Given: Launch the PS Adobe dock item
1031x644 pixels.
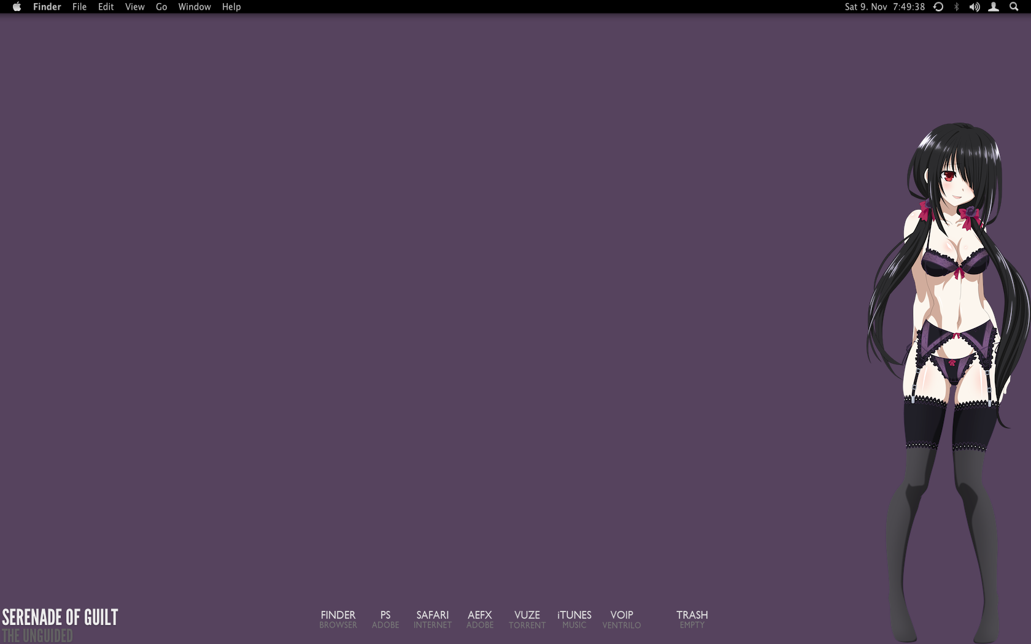Looking at the screenshot, I should (x=385, y=619).
